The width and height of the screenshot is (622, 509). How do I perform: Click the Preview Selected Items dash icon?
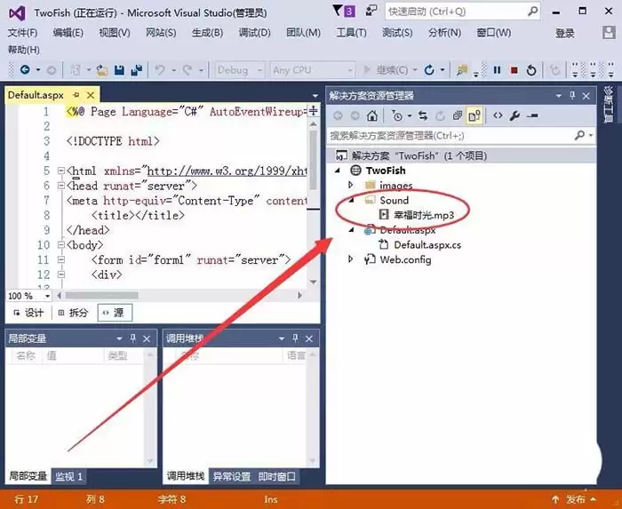coord(532,115)
